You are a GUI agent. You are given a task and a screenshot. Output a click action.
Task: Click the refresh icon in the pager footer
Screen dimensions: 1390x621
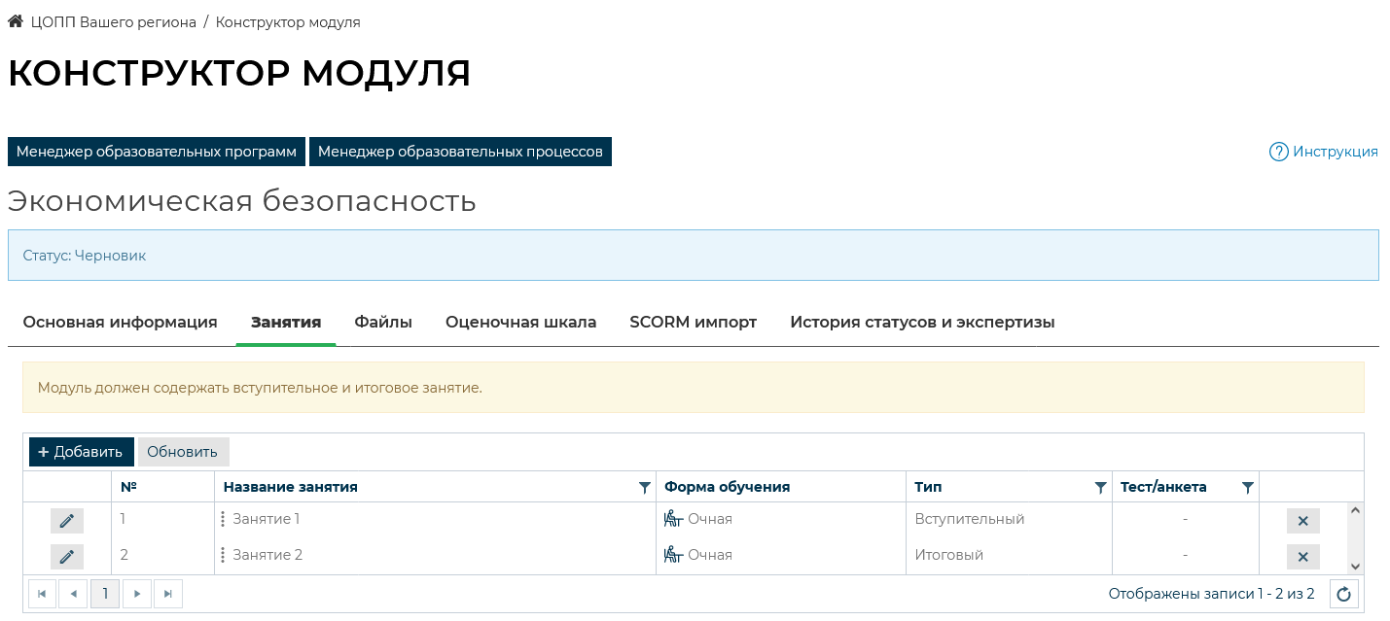(x=1343, y=594)
